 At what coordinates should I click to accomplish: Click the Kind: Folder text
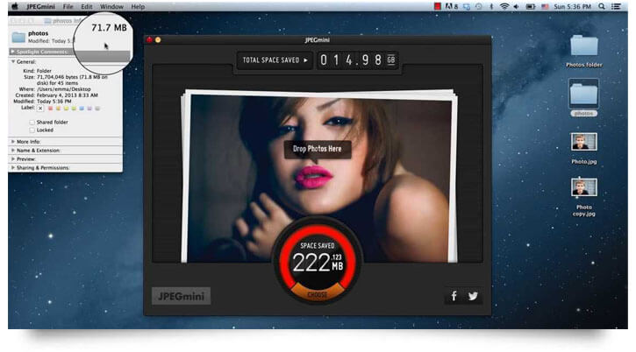[x=38, y=71]
